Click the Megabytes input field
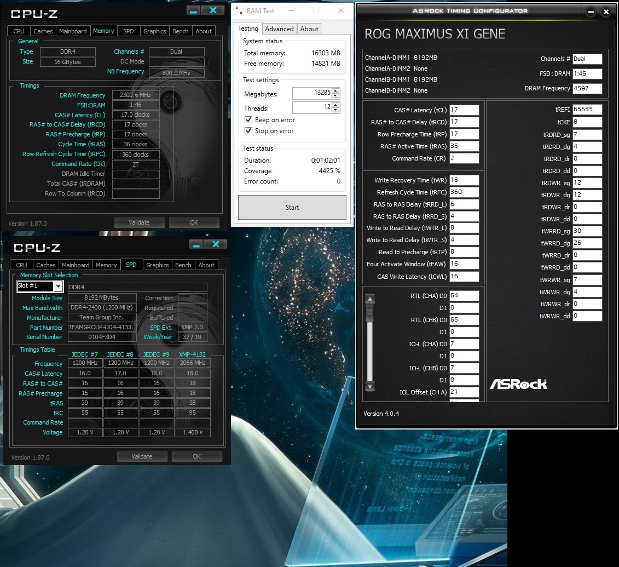Screen dimensions: 619x567 [x=312, y=93]
